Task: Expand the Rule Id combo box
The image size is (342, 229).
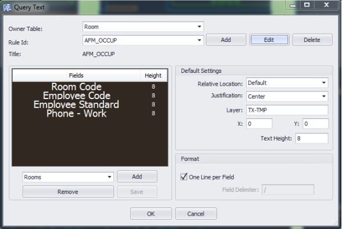Action: (x=143, y=40)
